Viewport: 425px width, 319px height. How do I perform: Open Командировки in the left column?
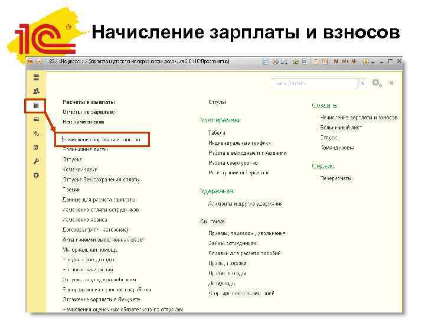[80, 170]
